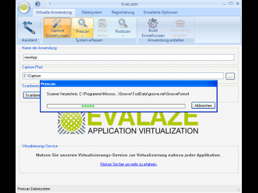Viewport: 258px width, 193px height.
Task: Click the Anwendung erstellen group label
Action: [166, 40]
